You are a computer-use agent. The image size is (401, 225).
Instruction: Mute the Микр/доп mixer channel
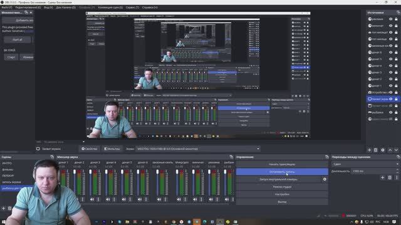click(x=179, y=199)
